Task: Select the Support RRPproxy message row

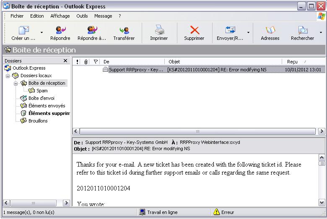Action: coord(199,70)
